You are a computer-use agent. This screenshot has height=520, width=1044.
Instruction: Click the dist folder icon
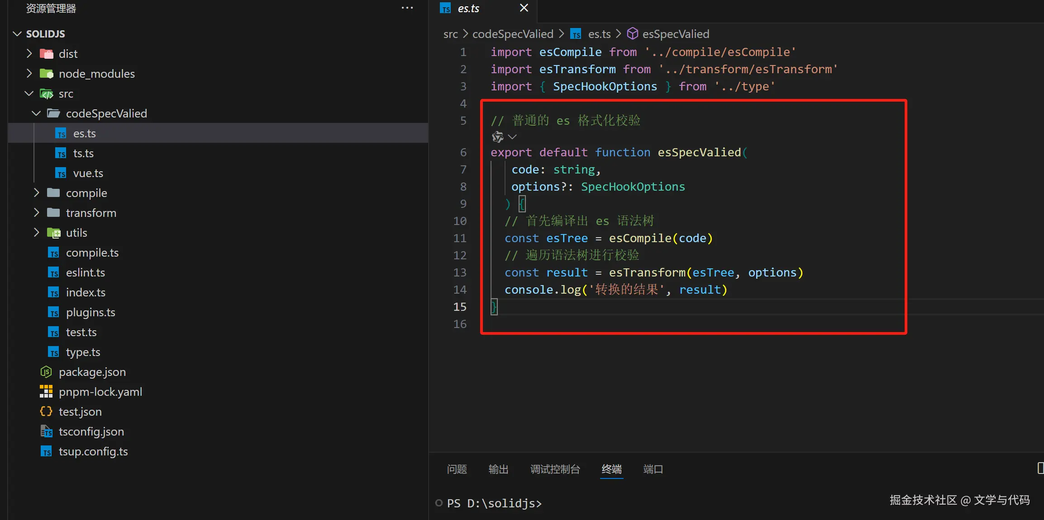click(x=47, y=54)
